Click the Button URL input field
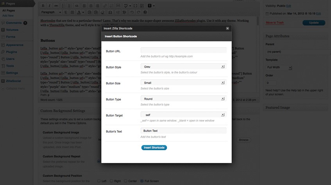The width and height of the screenshot is (331, 185). coord(183,50)
